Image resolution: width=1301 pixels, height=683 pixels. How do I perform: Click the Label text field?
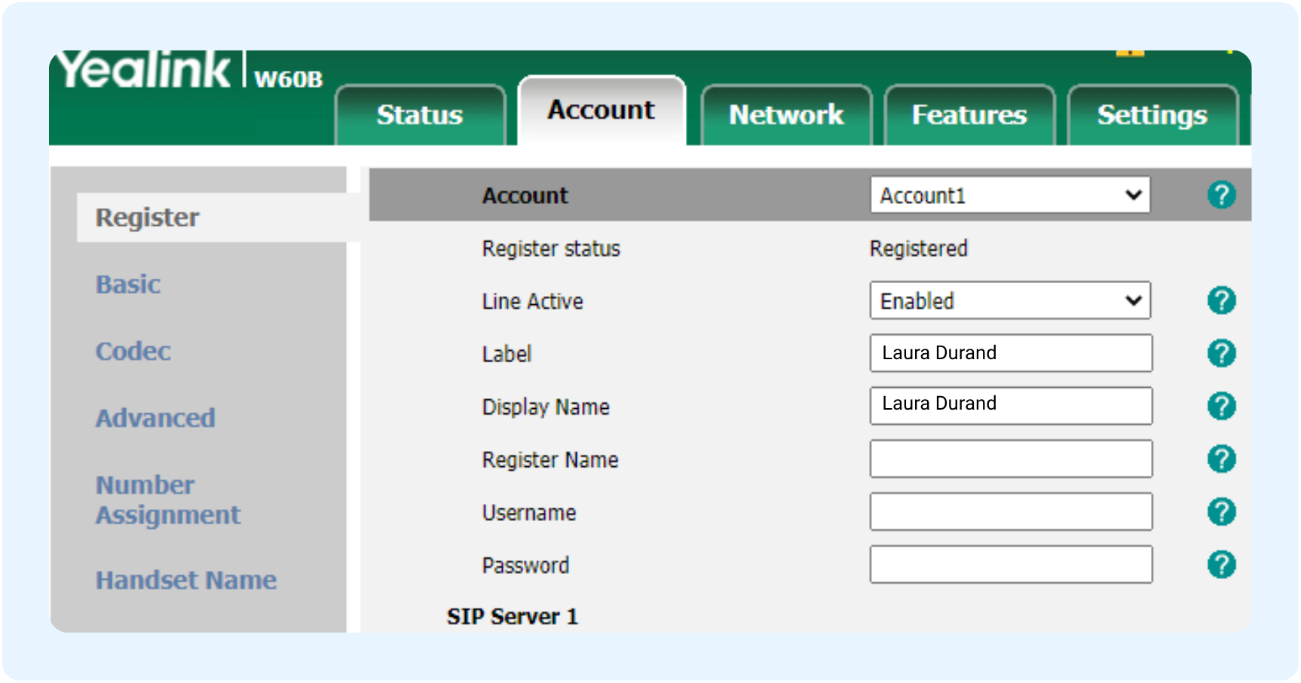click(1009, 353)
